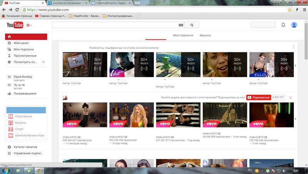Go forward using the browser forward arrow
Image resolution: width=308 pixels, height=174 pixels.
click(x=10, y=10)
